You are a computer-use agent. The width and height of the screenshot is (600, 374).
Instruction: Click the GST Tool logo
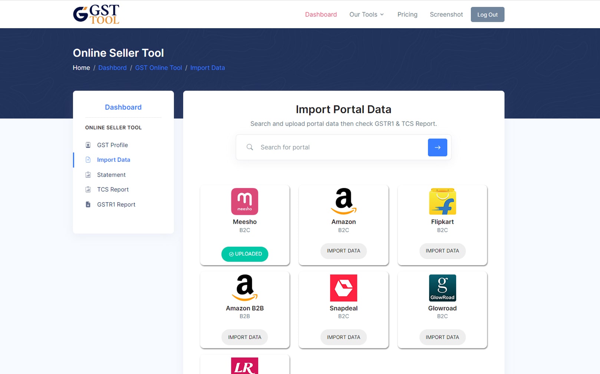[x=96, y=14]
